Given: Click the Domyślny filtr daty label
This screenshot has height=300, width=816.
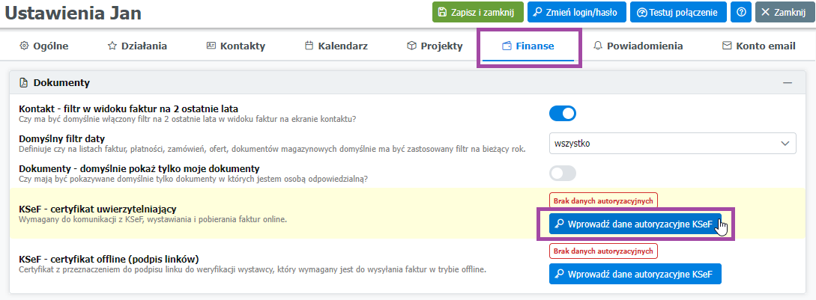Looking at the screenshot, I should 62,139.
